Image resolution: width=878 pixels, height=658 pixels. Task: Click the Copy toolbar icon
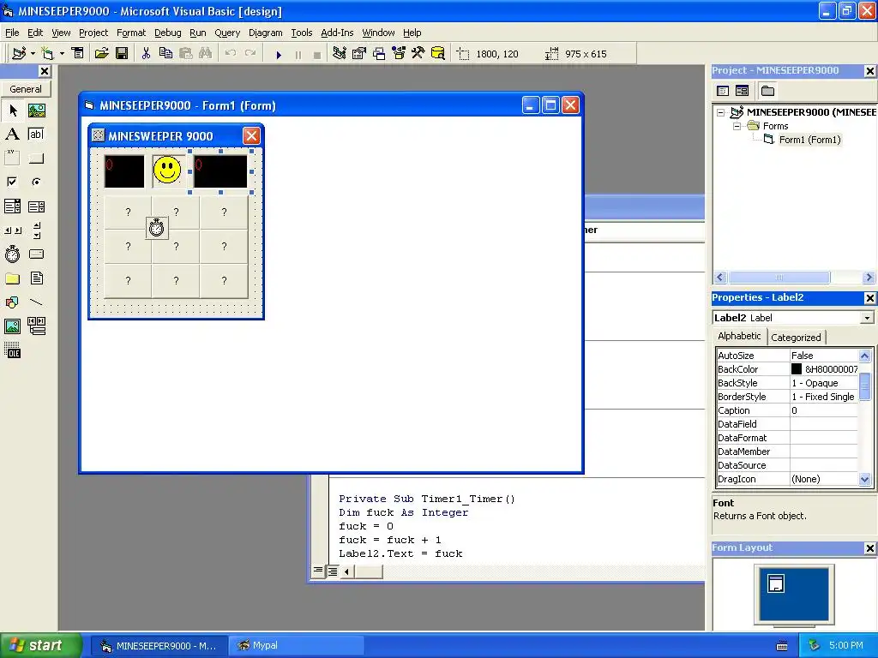(165, 53)
